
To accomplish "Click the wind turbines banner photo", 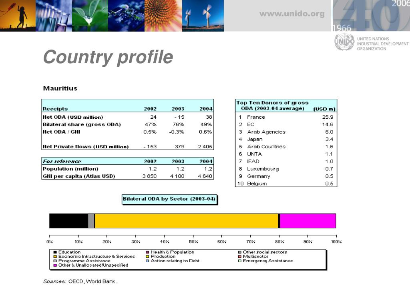I will [203, 16].
